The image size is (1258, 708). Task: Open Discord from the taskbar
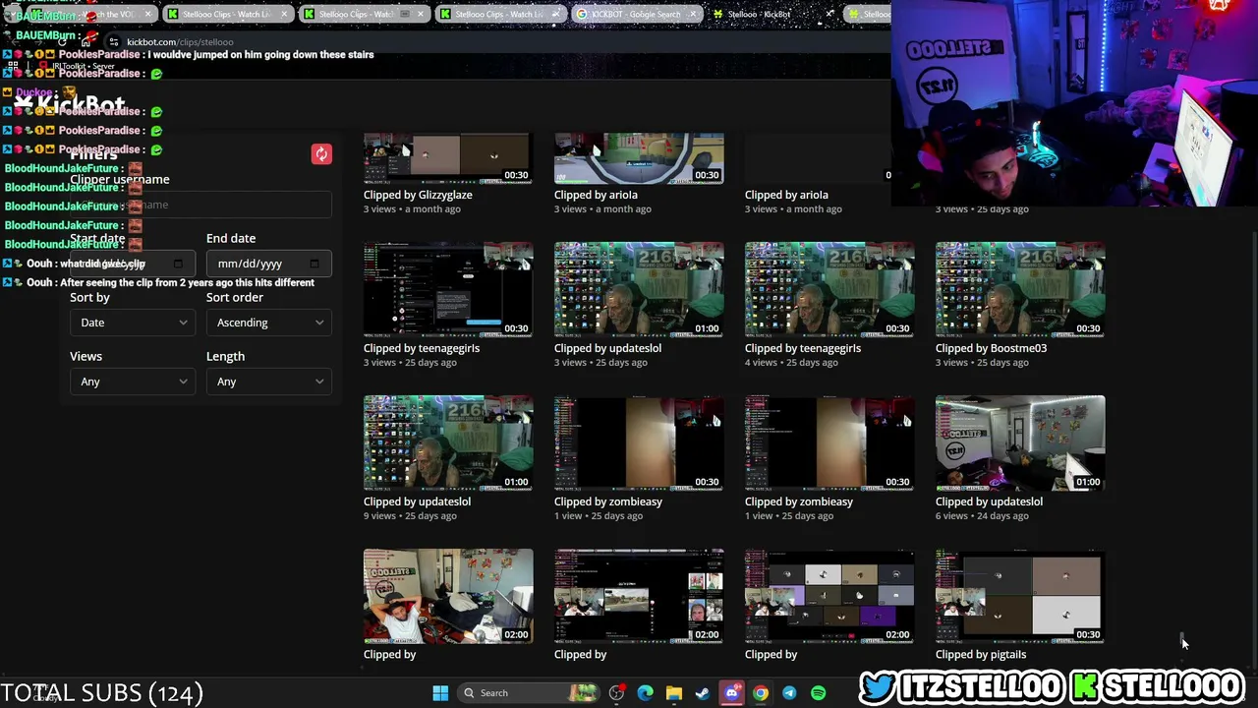(731, 693)
